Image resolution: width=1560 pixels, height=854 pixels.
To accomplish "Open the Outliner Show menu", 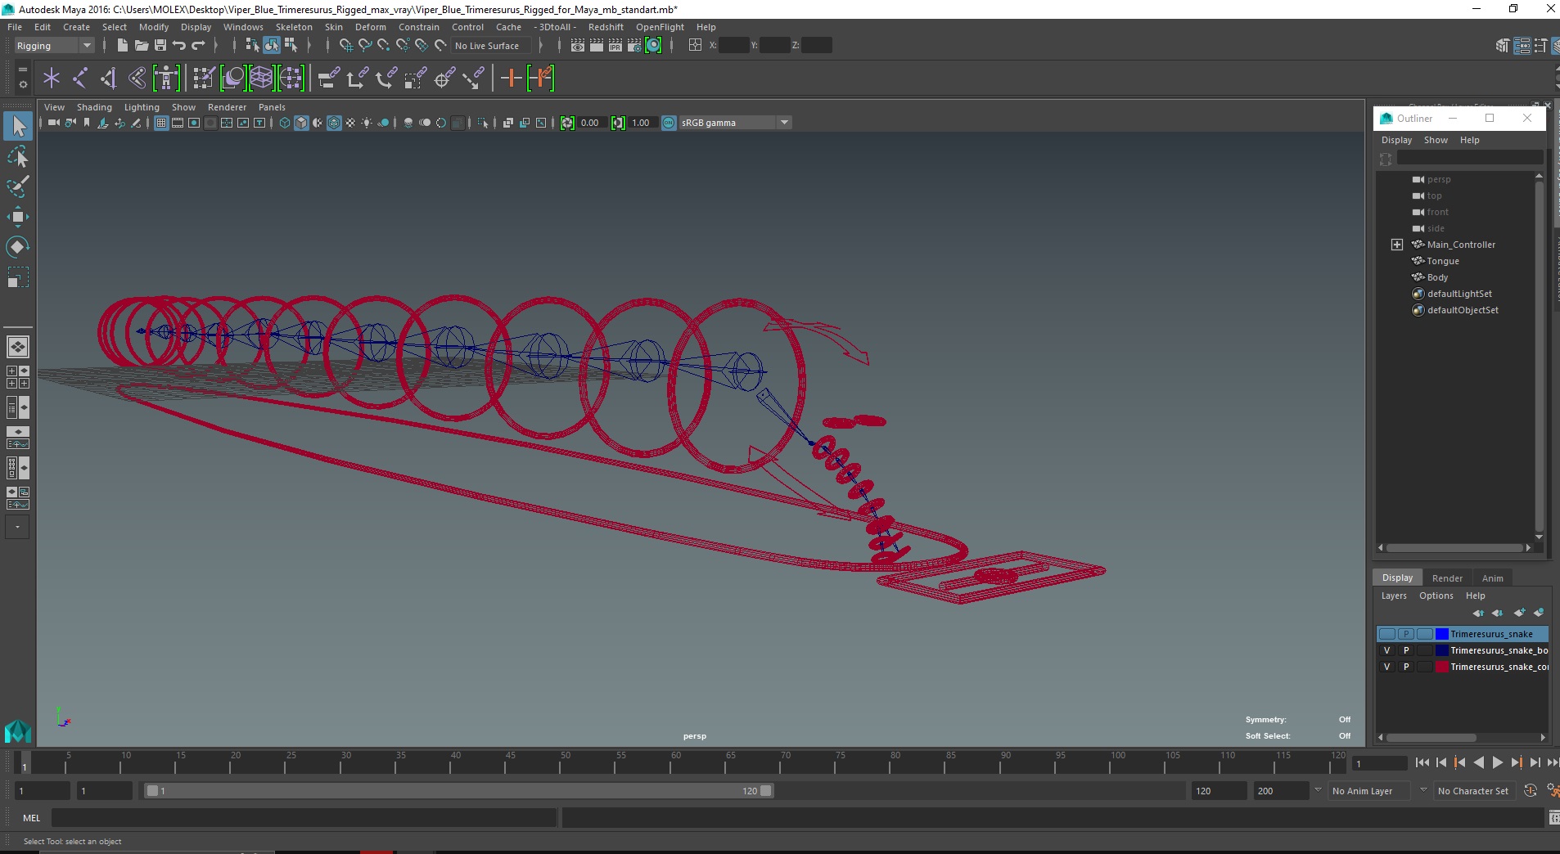I will 1436,140.
